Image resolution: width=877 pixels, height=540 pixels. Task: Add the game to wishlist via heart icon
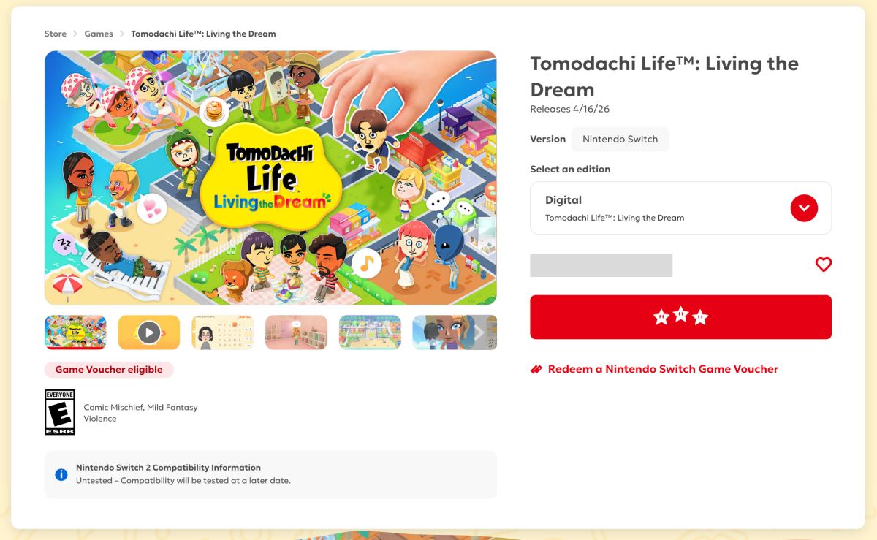pyautogui.click(x=824, y=265)
